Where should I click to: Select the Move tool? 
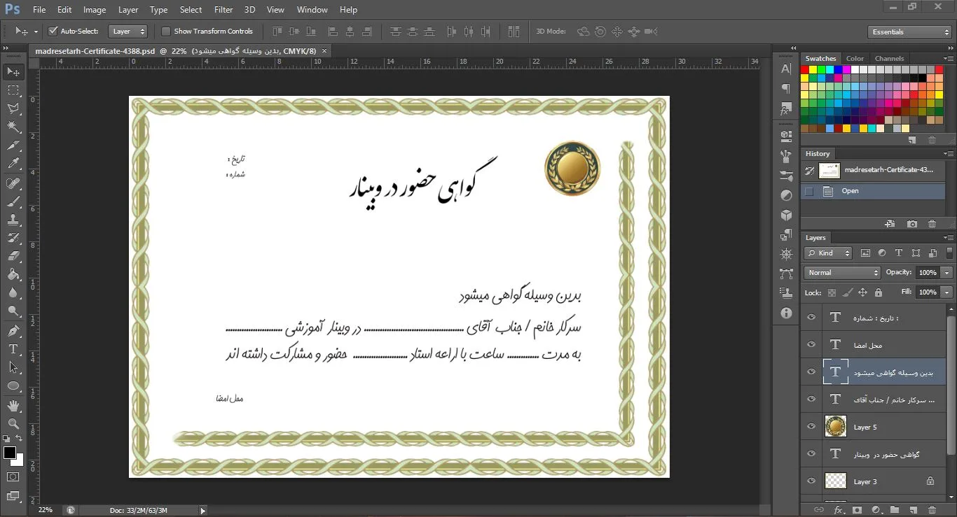pyautogui.click(x=13, y=72)
